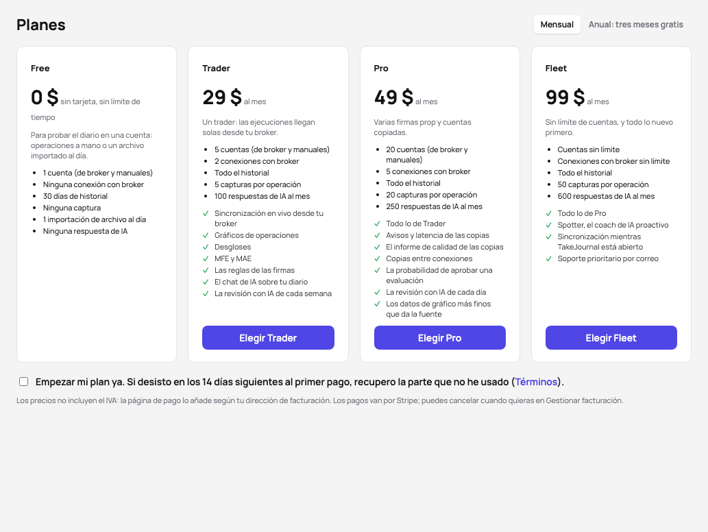The height and width of the screenshot is (532, 708).
Task: Click the 29 $ price
Action: [222, 97]
